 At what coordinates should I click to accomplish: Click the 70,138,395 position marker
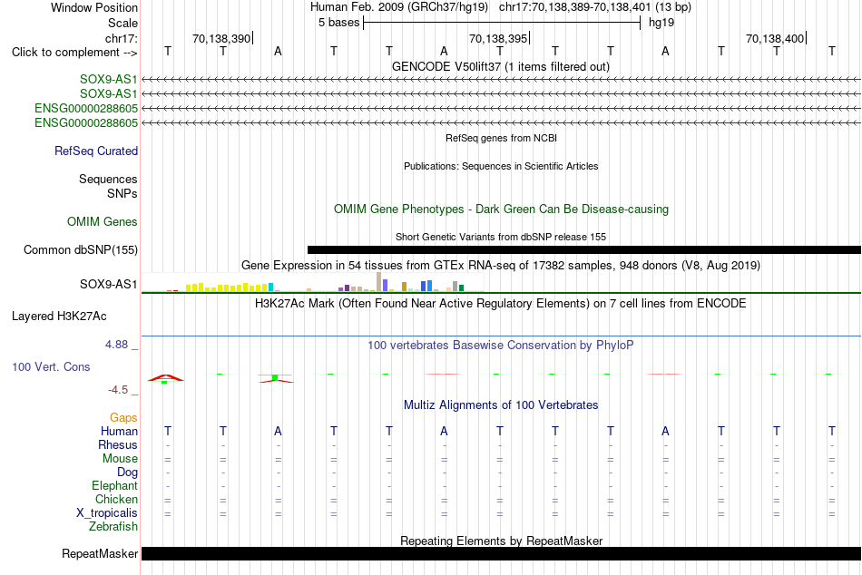[x=498, y=38]
